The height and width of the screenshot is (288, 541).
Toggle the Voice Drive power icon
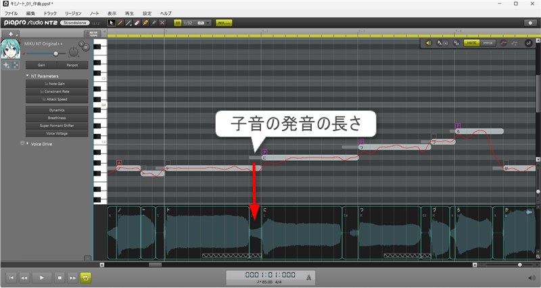(22, 143)
